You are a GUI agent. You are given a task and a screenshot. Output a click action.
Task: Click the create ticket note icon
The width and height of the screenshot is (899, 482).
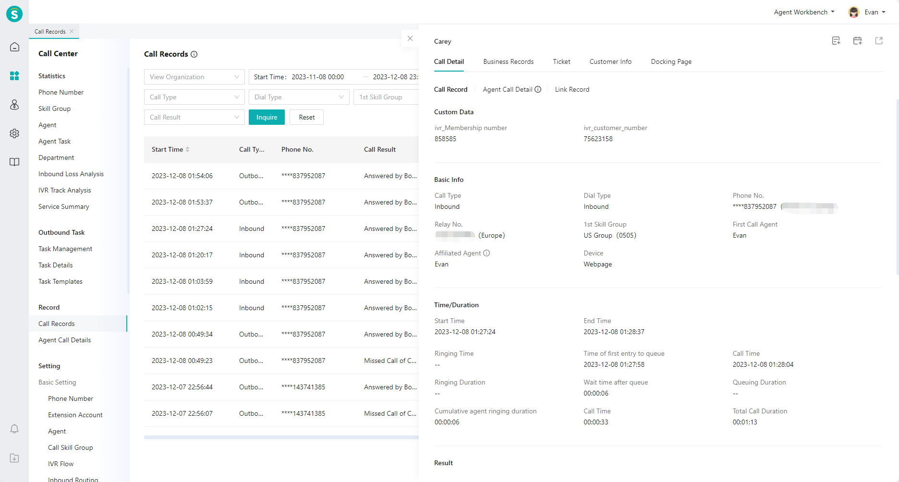[836, 41]
